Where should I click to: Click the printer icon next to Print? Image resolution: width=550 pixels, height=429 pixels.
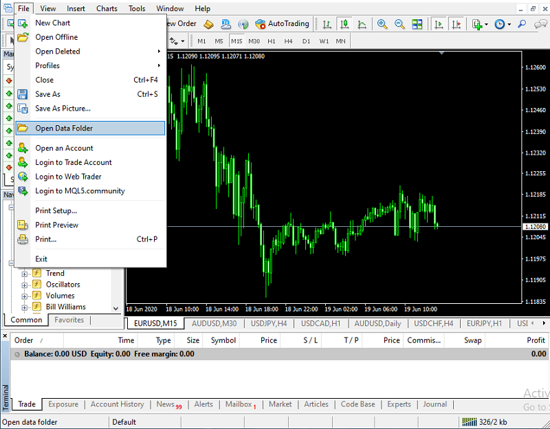click(x=23, y=239)
